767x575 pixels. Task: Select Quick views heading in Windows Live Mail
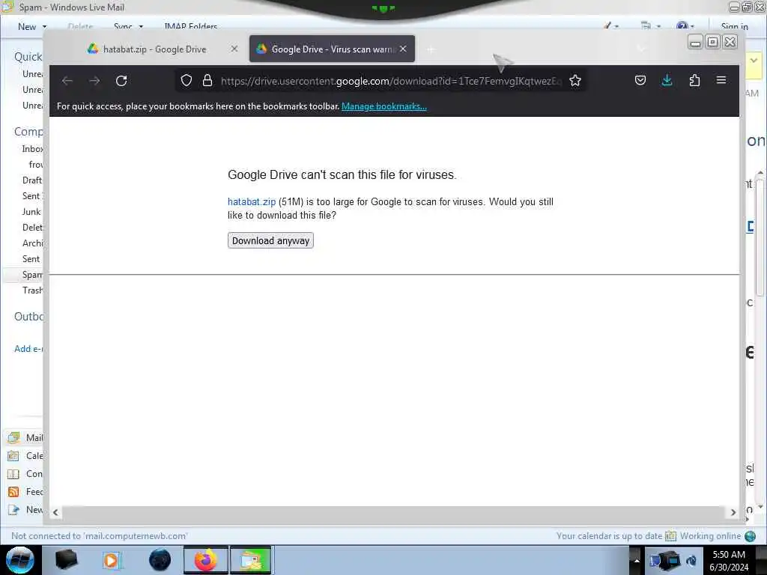(x=28, y=57)
